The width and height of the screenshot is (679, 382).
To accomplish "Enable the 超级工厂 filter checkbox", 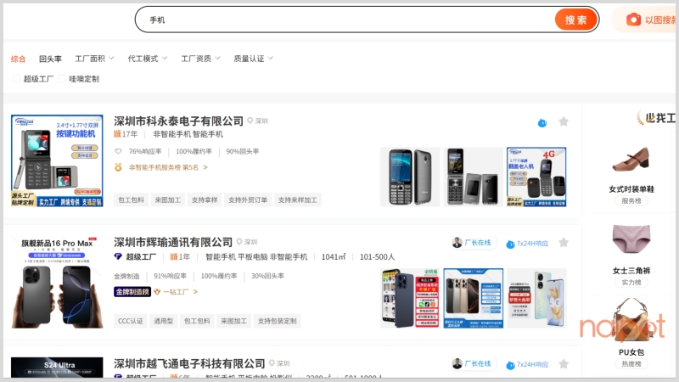I will click(x=17, y=79).
